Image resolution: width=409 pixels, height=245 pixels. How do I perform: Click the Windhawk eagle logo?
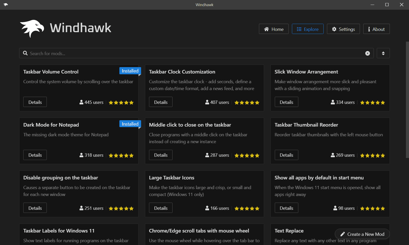pos(32,28)
